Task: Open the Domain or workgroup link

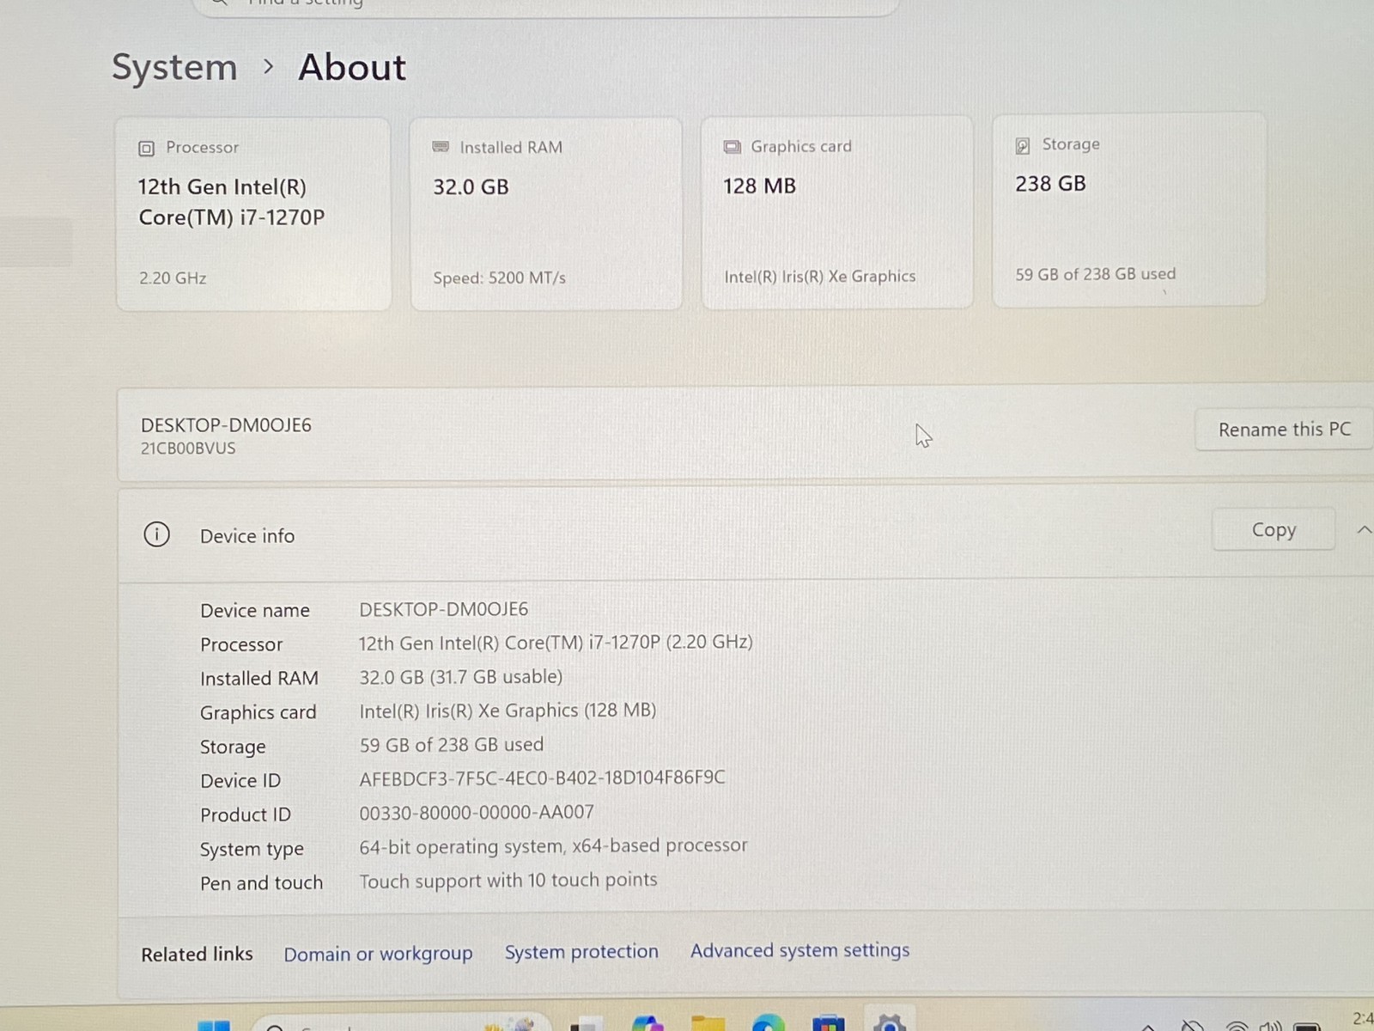Action: tap(378, 954)
